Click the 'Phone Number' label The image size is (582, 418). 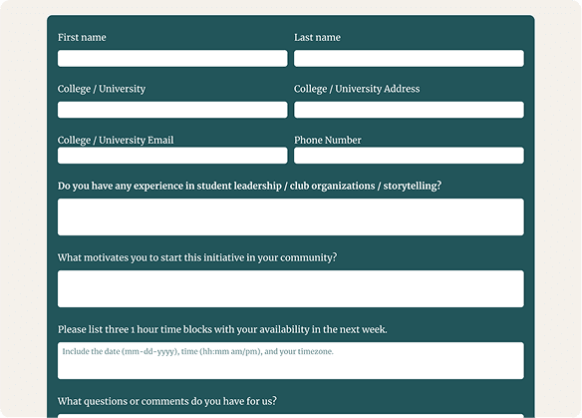coord(327,140)
